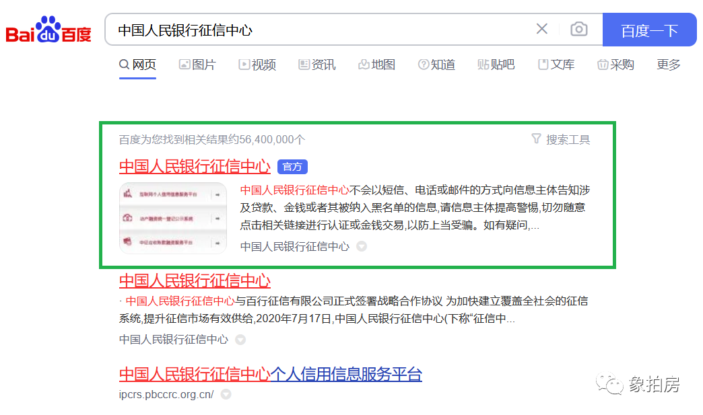
Task: Click the 贴吧 tab's icon
Action: pyautogui.click(x=483, y=65)
